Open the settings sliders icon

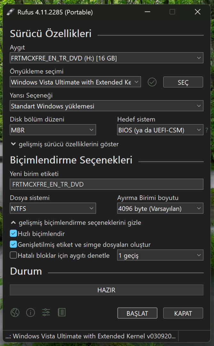coord(46,312)
